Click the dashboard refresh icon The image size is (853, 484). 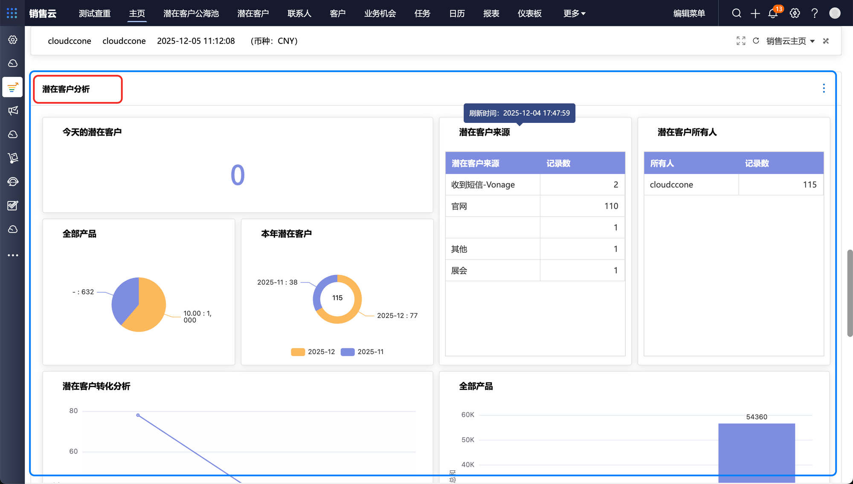pyautogui.click(x=756, y=41)
